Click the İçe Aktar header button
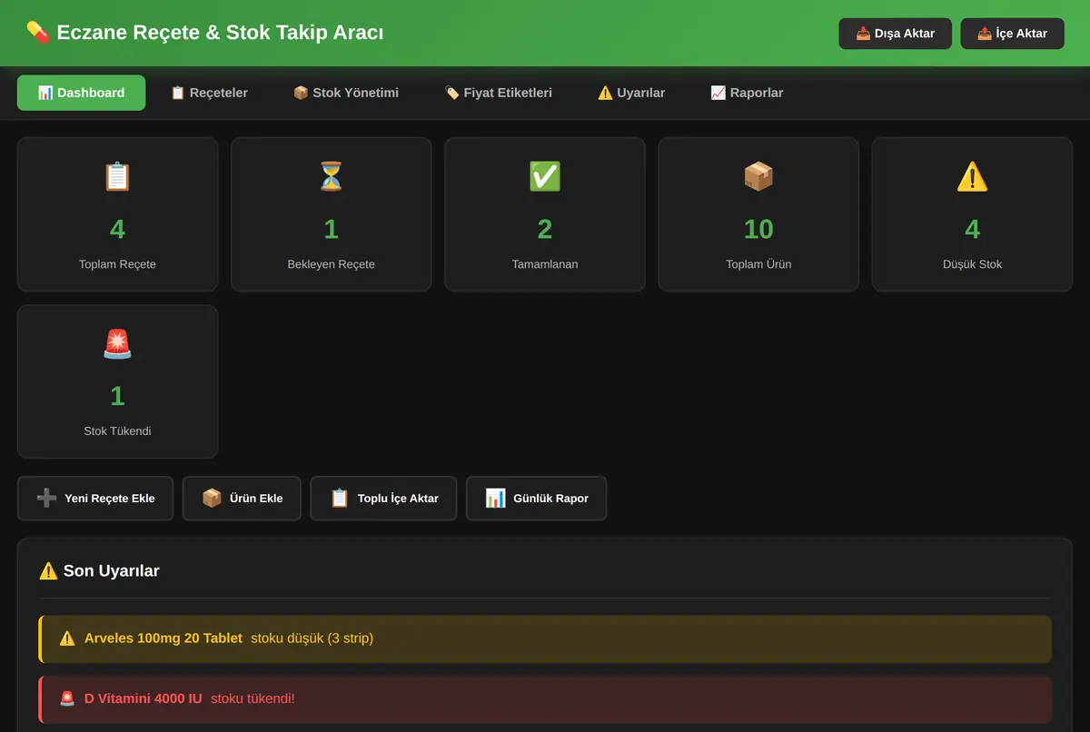Viewport: 1090px width, 732px height. [x=1012, y=34]
